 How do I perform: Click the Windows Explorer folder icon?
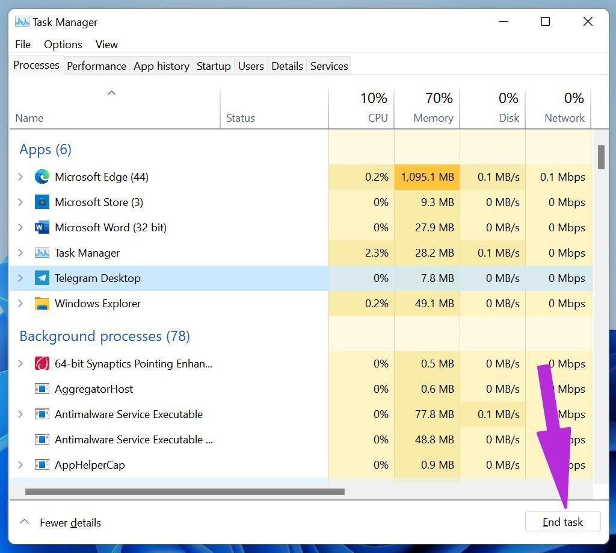(x=42, y=304)
